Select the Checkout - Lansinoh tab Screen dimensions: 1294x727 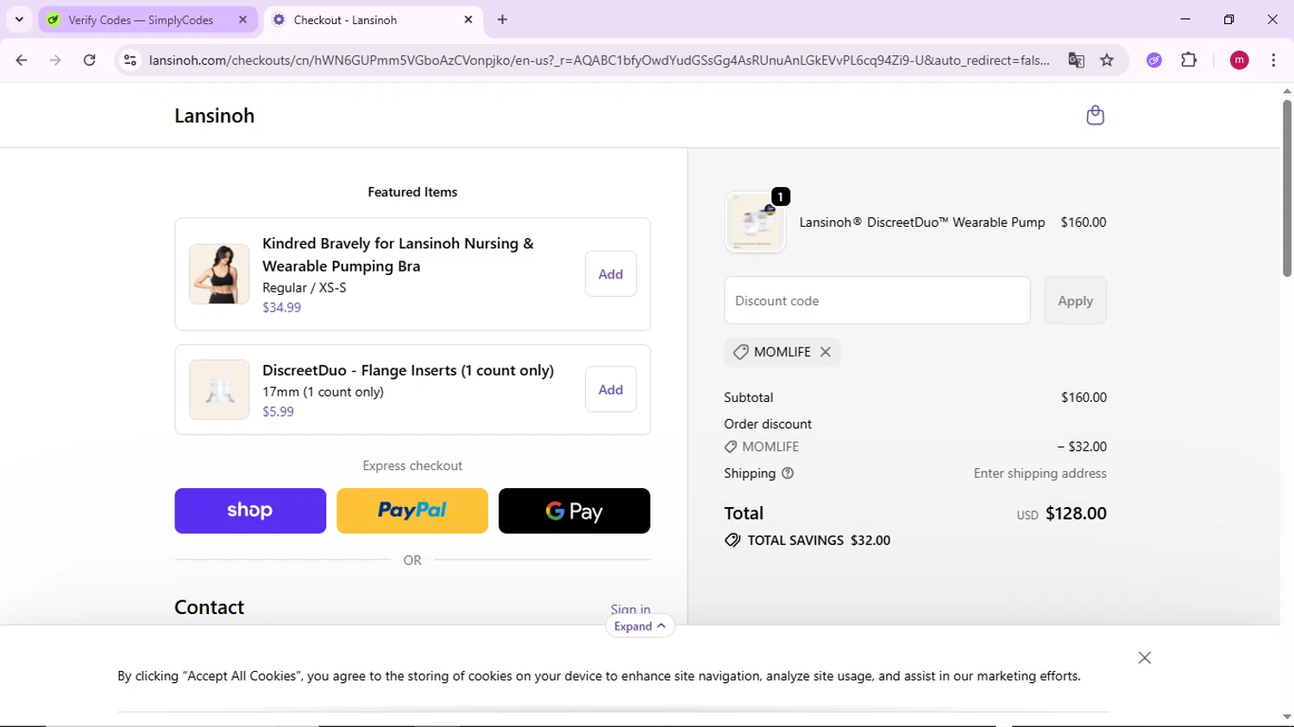click(374, 20)
